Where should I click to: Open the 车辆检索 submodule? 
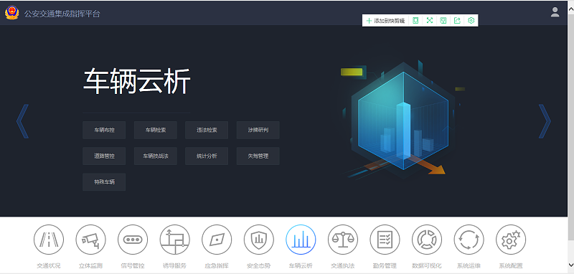click(155, 130)
